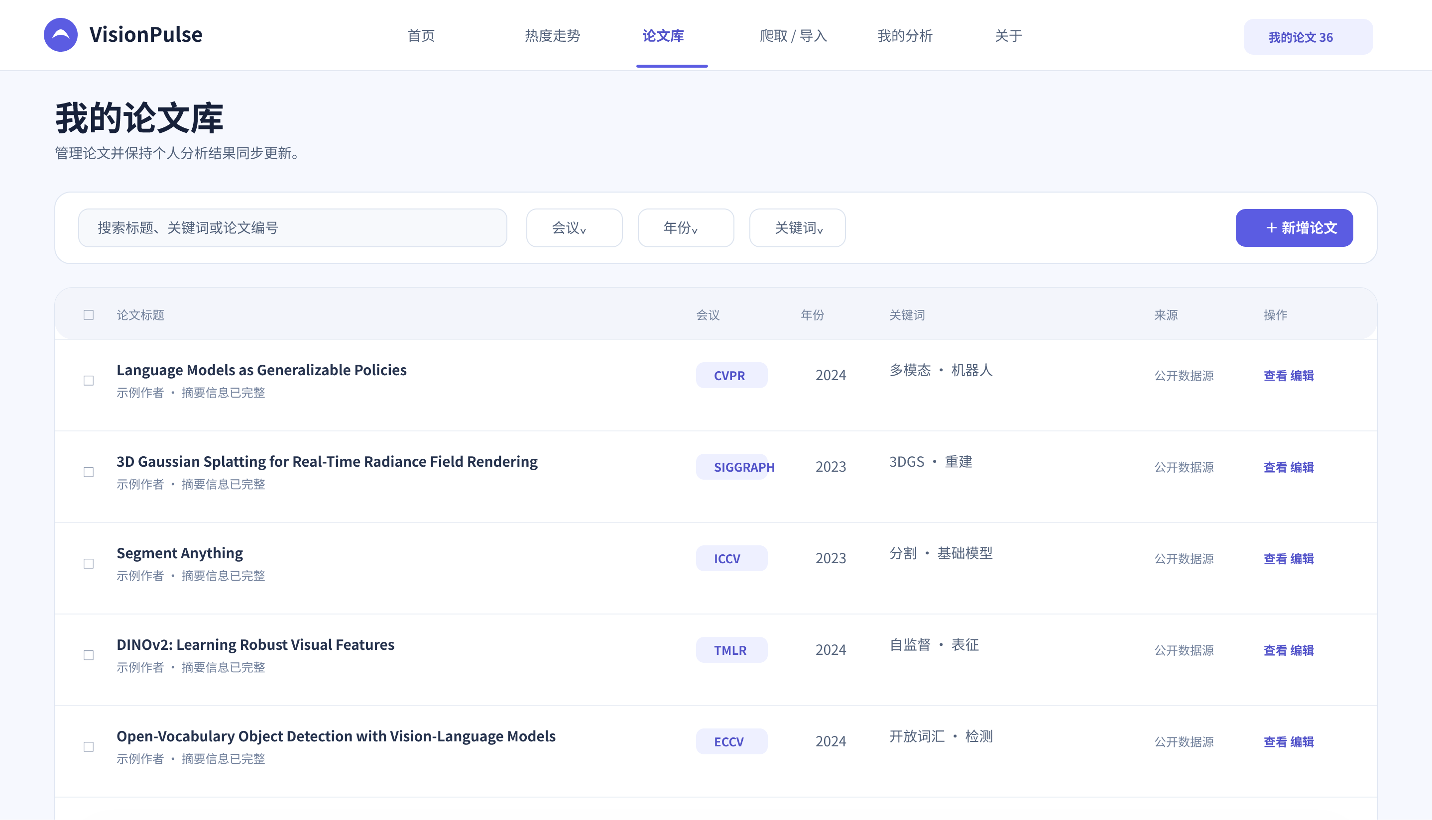Switch to 热度走势 tab

click(552, 36)
